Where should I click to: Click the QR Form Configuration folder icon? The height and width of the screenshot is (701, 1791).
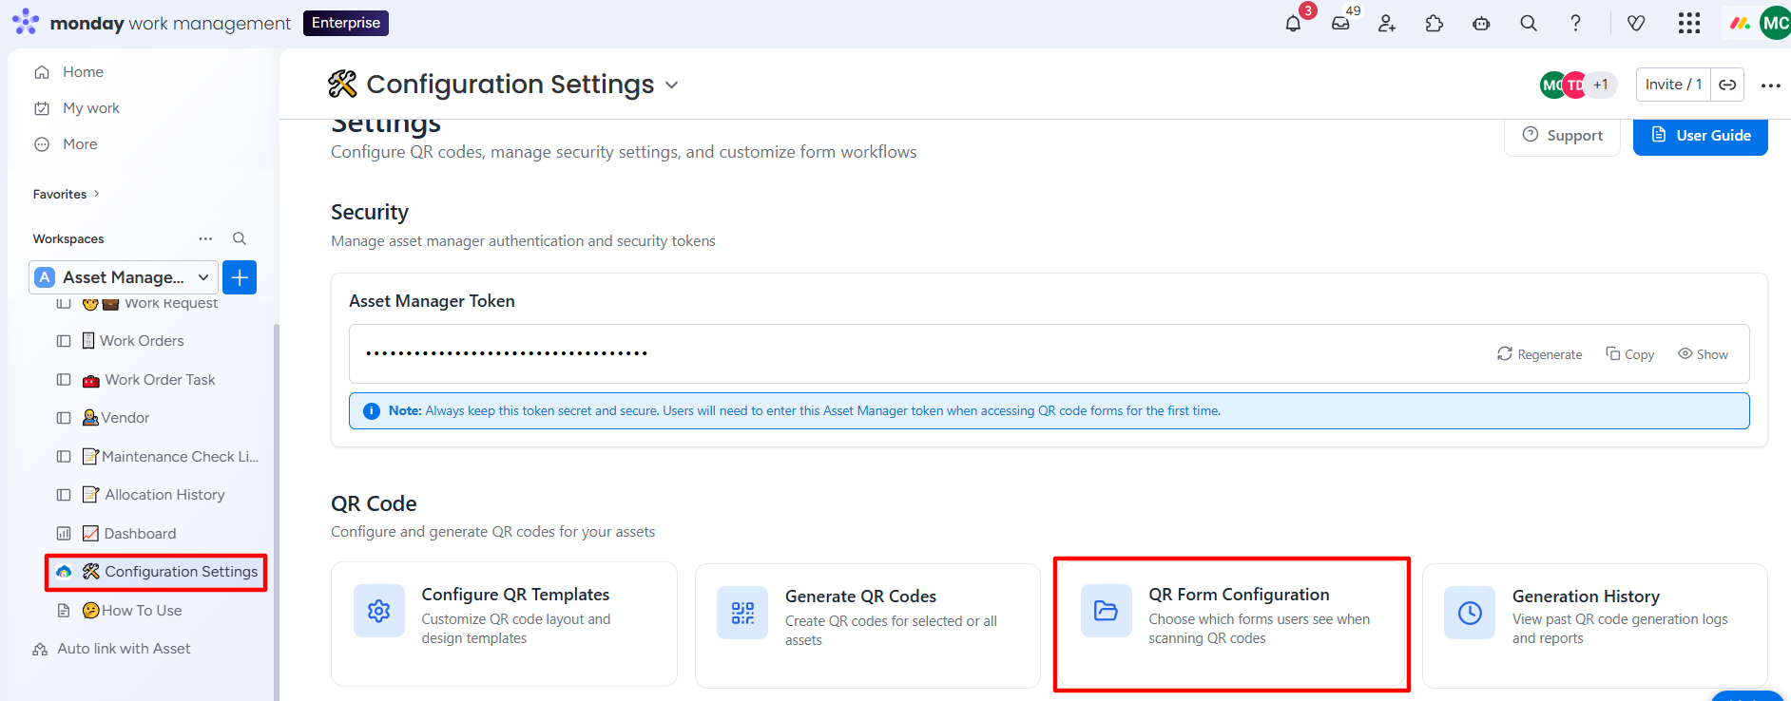[1107, 610]
